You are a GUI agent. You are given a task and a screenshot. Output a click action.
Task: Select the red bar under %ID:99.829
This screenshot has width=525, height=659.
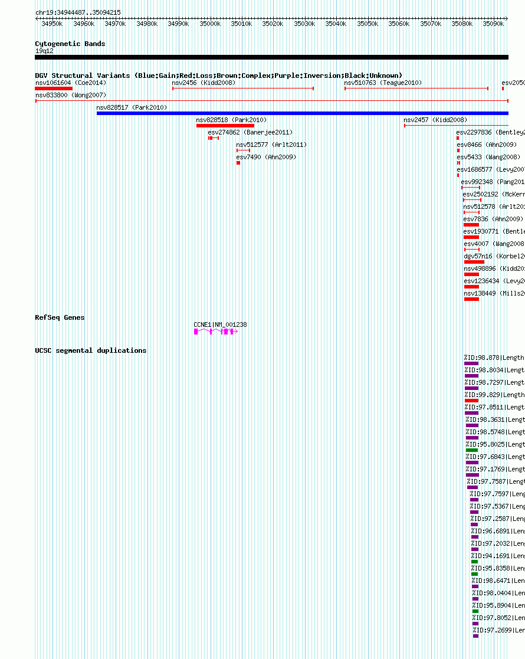click(x=472, y=401)
